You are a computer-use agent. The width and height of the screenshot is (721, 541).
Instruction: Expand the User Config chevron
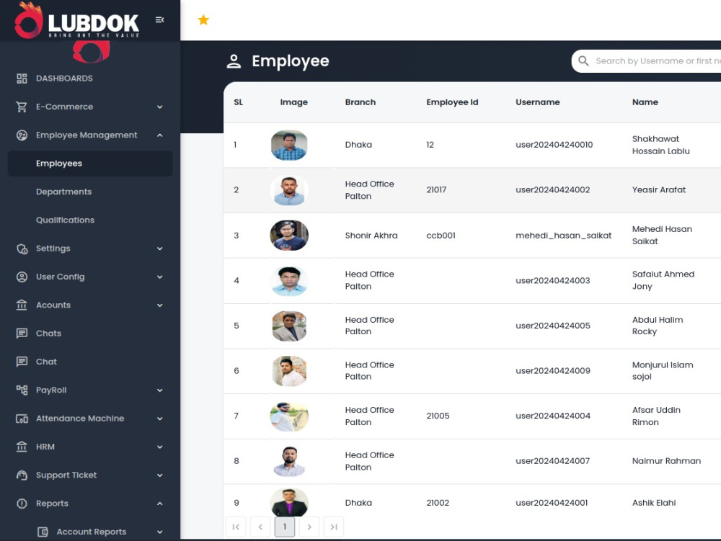[159, 277]
